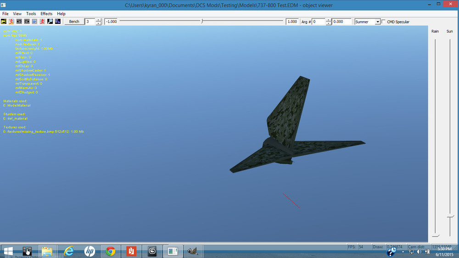Click the application icon in title bar
Screen dimensions: 459x258
pos(3,5)
